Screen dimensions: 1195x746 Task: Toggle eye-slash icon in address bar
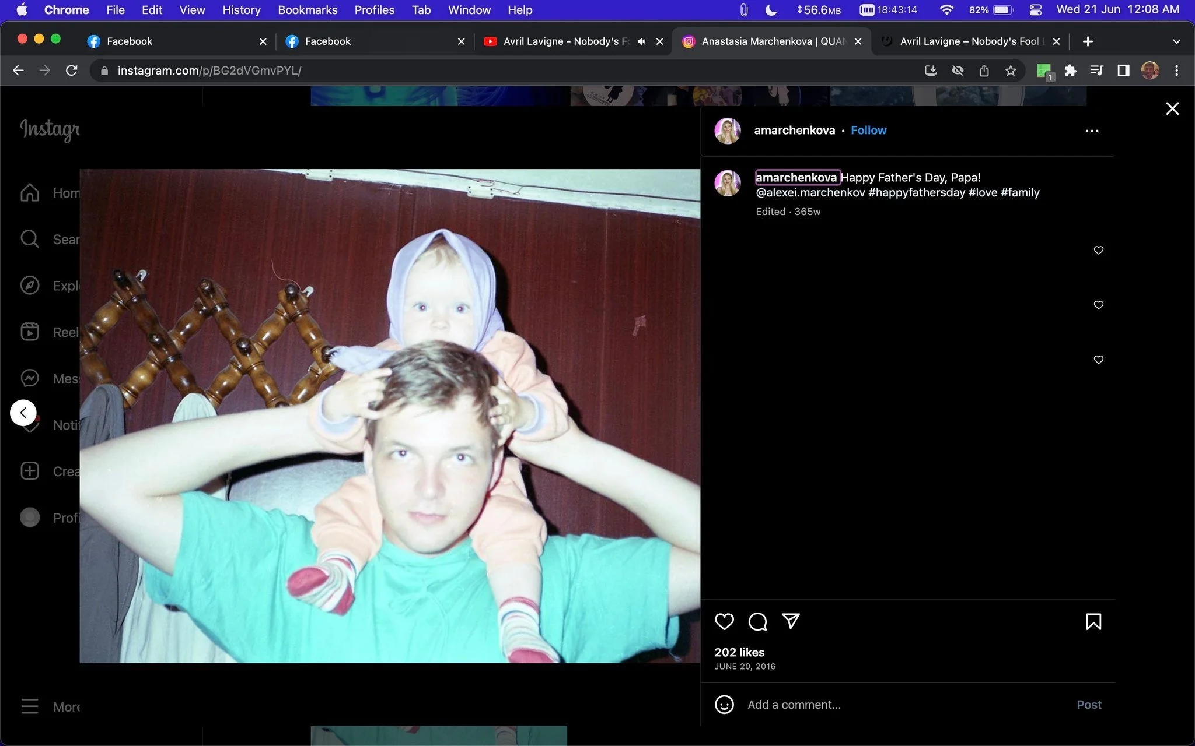coord(958,71)
